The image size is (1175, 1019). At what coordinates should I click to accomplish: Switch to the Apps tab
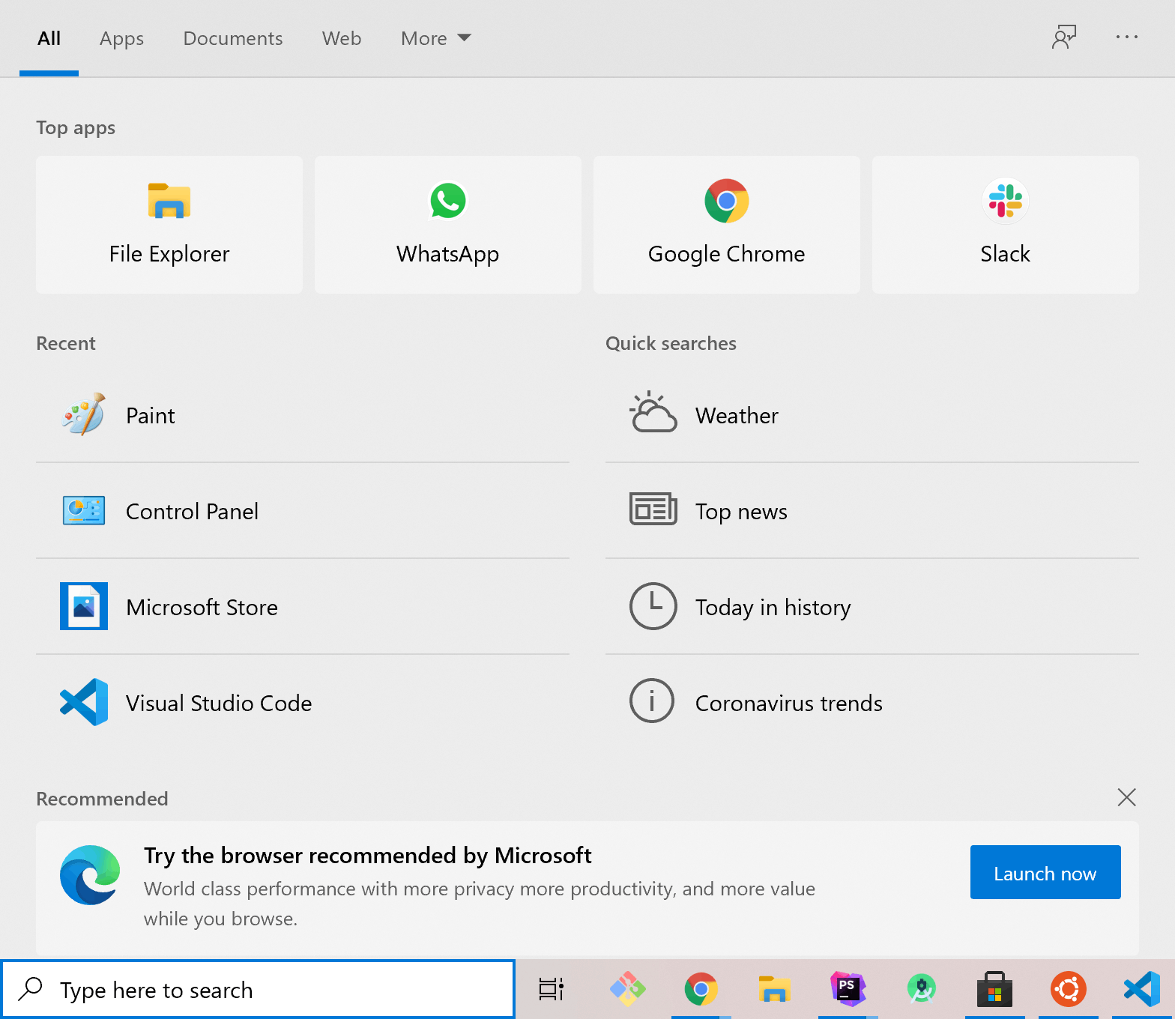click(x=121, y=38)
